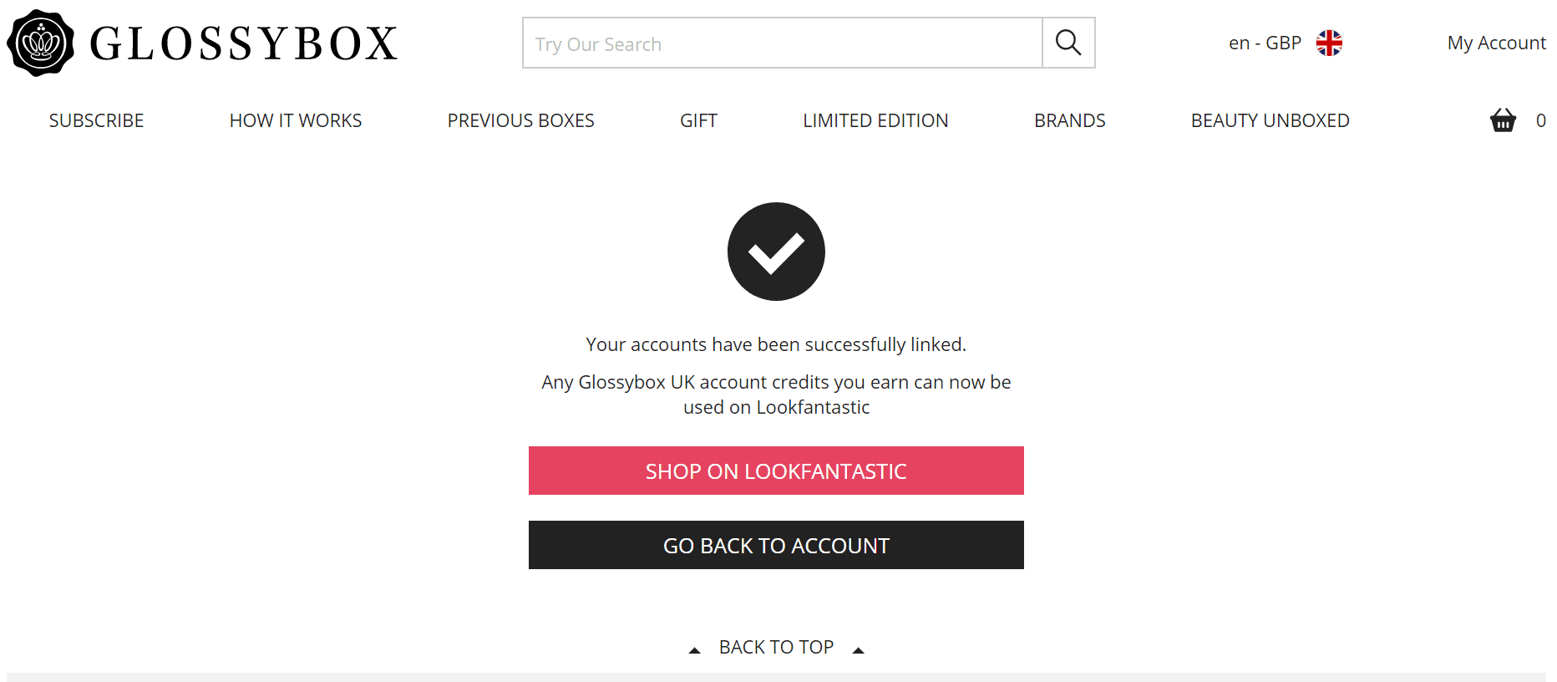Screen dimensions: 1557x682
Task: Click the up arrow right of Back to Top
Action: (858, 649)
